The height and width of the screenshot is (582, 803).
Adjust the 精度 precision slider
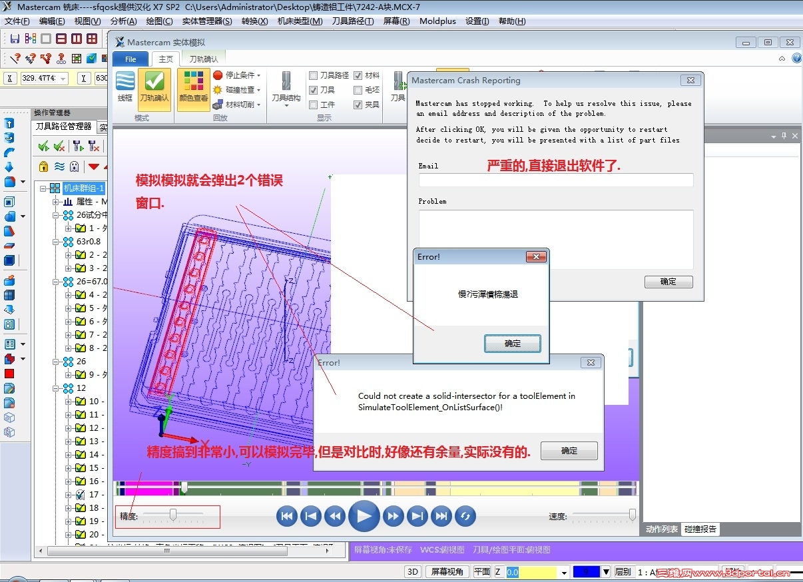coord(173,514)
